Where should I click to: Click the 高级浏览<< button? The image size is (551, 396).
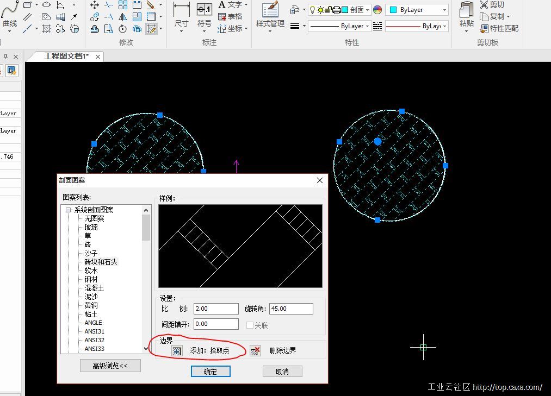[110, 366]
